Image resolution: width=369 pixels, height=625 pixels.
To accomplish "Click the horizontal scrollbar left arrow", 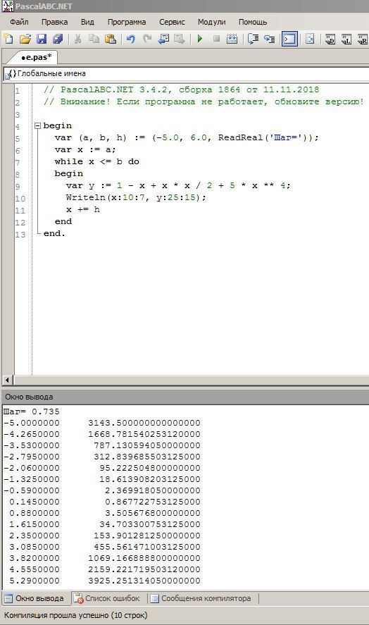I will [x=7, y=380].
